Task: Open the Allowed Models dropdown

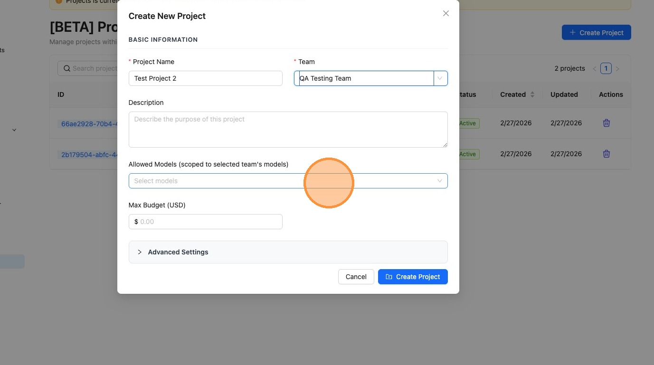Action: pyautogui.click(x=288, y=181)
